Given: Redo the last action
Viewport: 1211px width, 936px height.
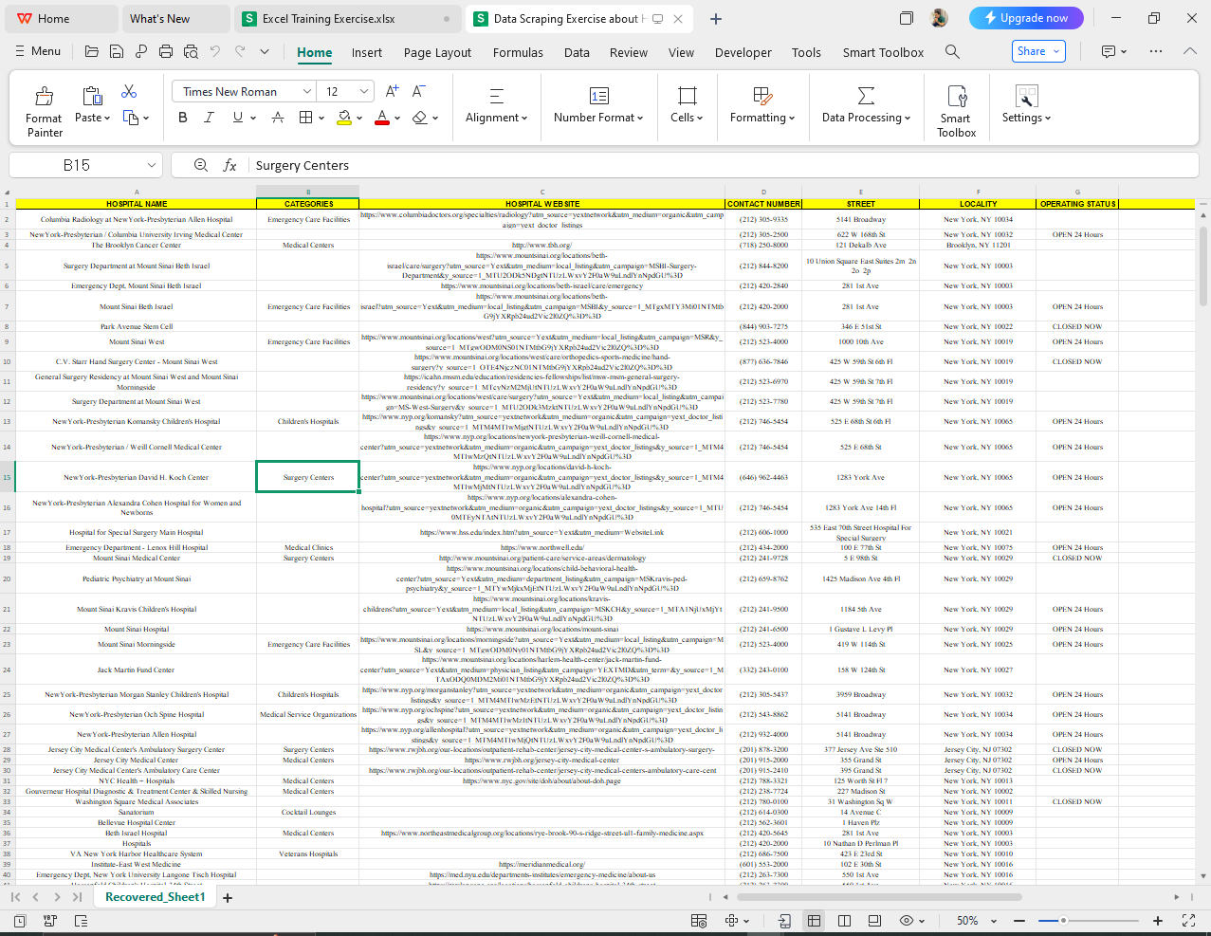Looking at the screenshot, I should click(240, 52).
